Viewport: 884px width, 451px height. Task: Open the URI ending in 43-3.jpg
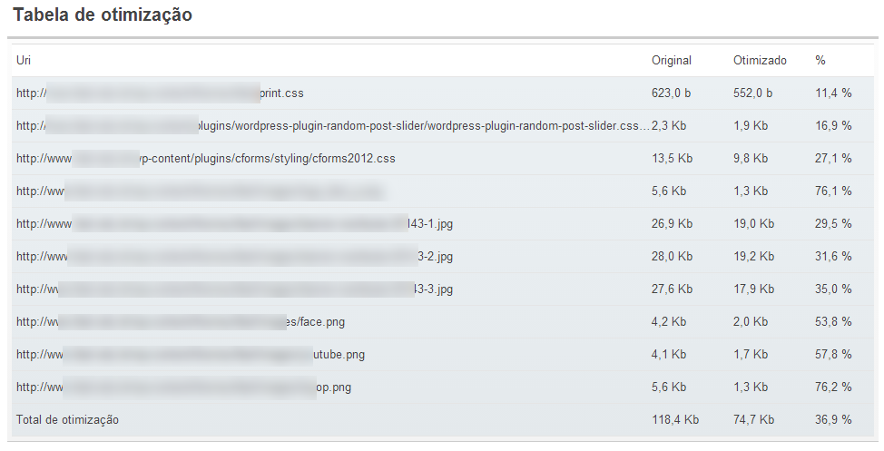[234, 289]
